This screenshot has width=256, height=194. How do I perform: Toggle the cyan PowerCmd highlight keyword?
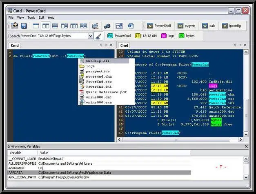pyautogui.click(x=118, y=36)
